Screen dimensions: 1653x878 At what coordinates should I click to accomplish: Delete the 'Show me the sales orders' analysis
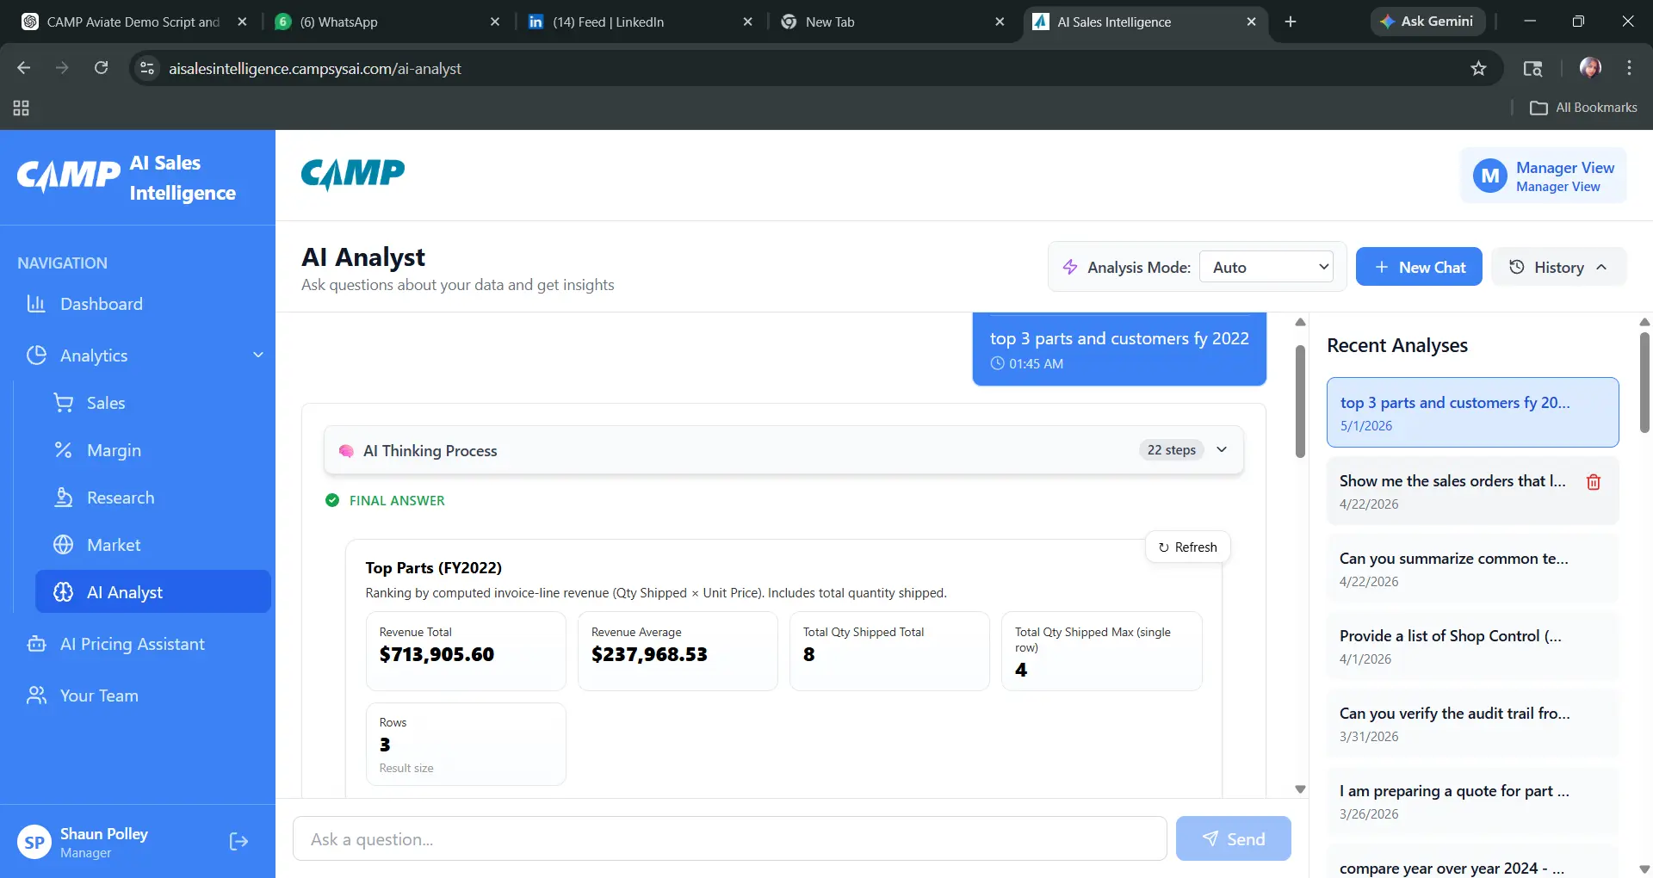click(1594, 482)
